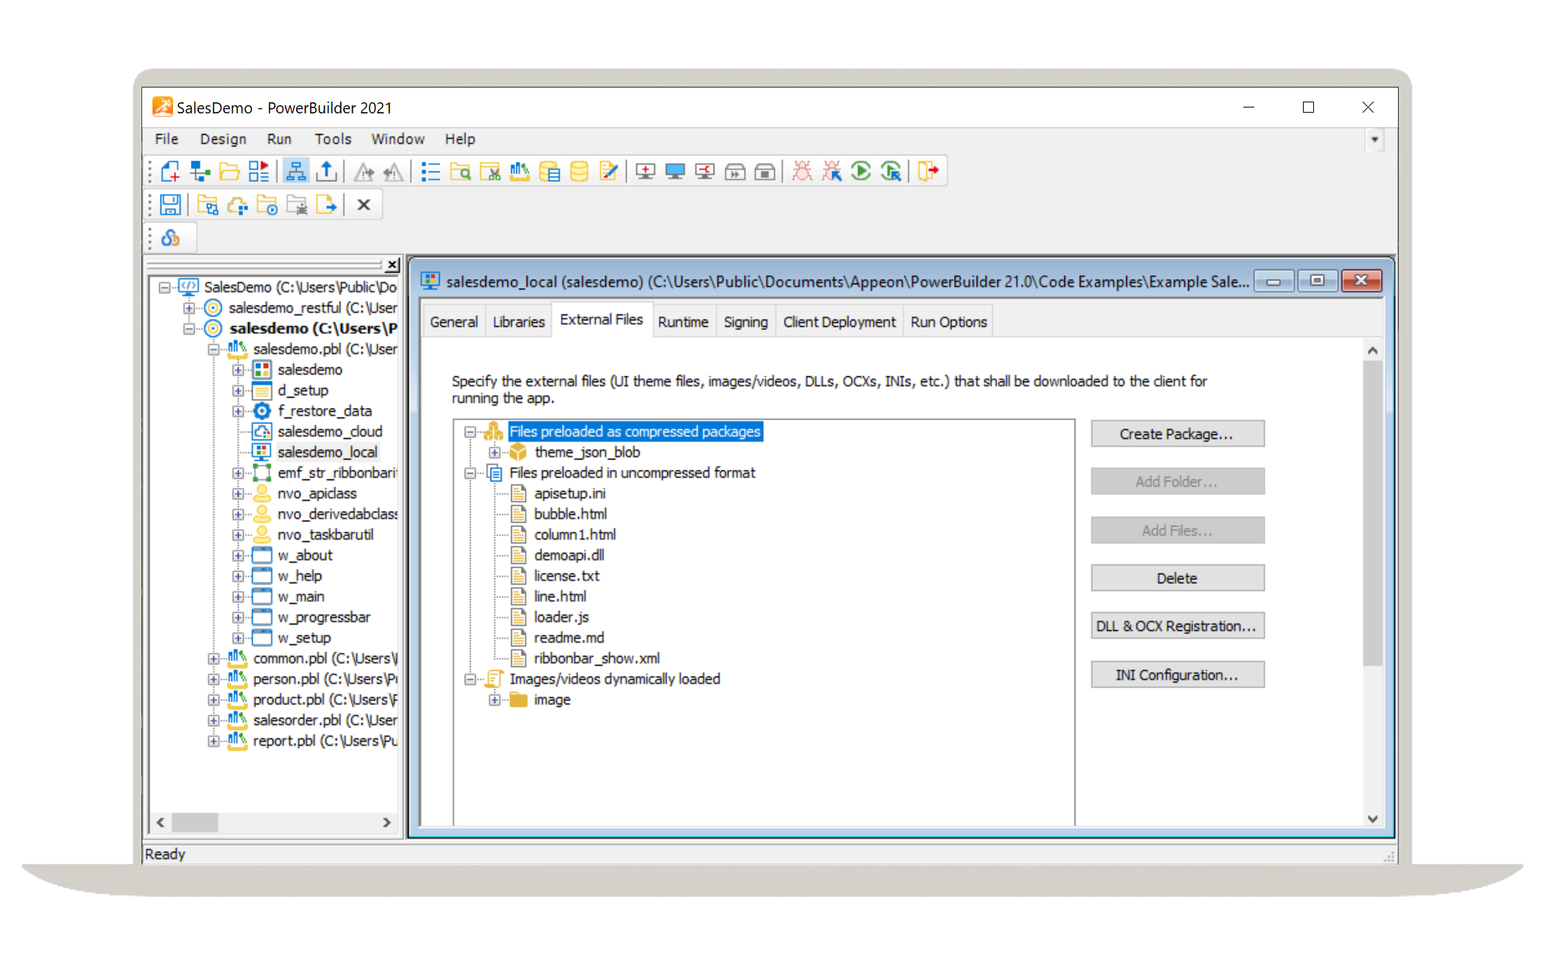Click the Open folder toolbar icon
The width and height of the screenshot is (1546, 966).
point(229,172)
